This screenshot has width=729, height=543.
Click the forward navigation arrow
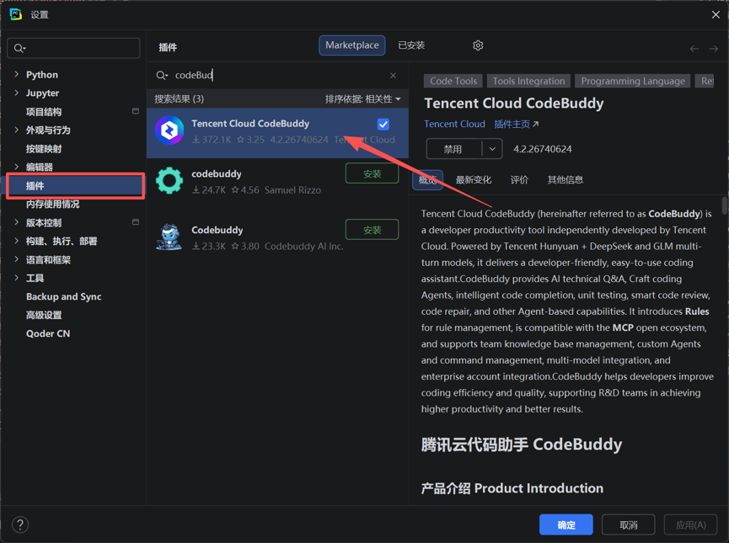[x=714, y=49]
